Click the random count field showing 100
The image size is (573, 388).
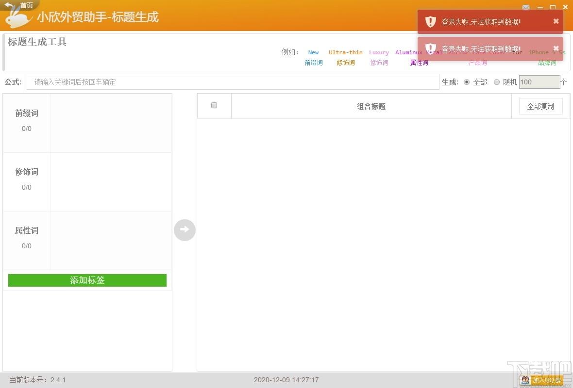point(539,82)
